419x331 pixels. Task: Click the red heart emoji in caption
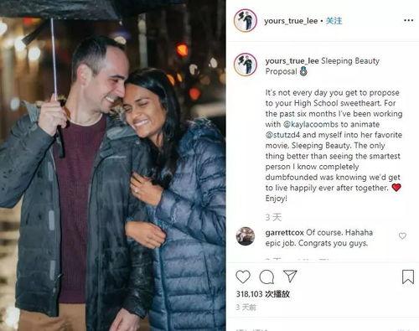pyautogui.click(x=396, y=188)
